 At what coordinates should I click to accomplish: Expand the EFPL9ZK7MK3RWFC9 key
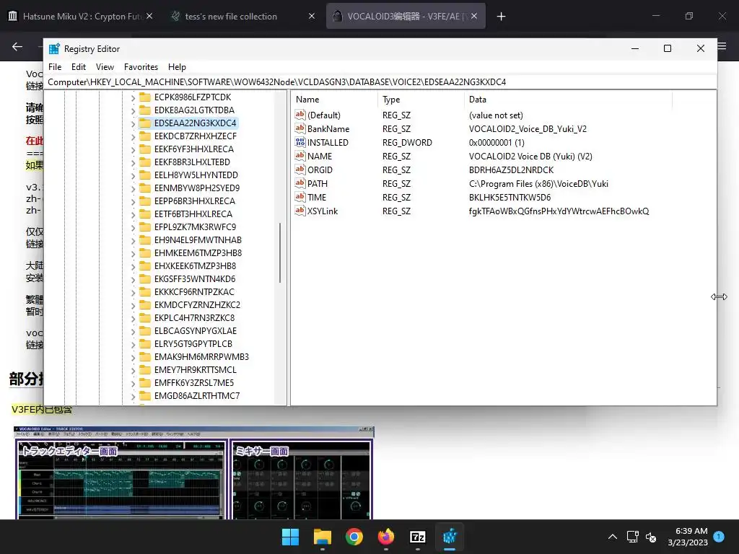click(133, 227)
